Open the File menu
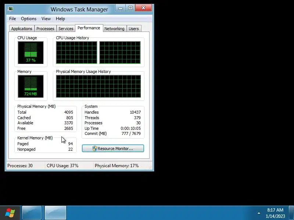Image resolution: width=294 pixels, height=220 pixels. click(12, 19)
